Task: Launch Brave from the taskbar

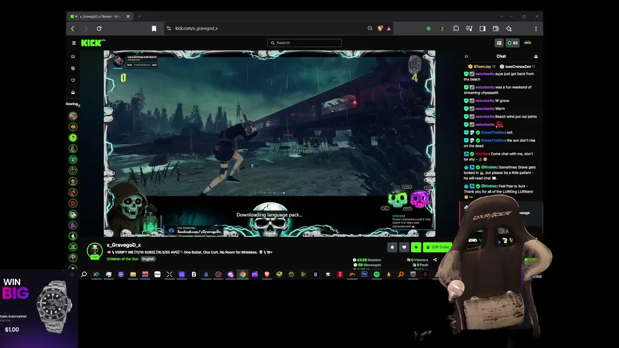Action: point(267,275)
